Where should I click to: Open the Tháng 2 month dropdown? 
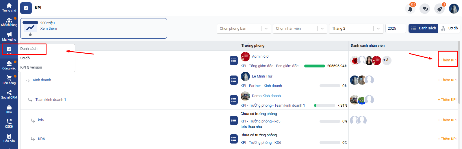[x=356, y=29]
